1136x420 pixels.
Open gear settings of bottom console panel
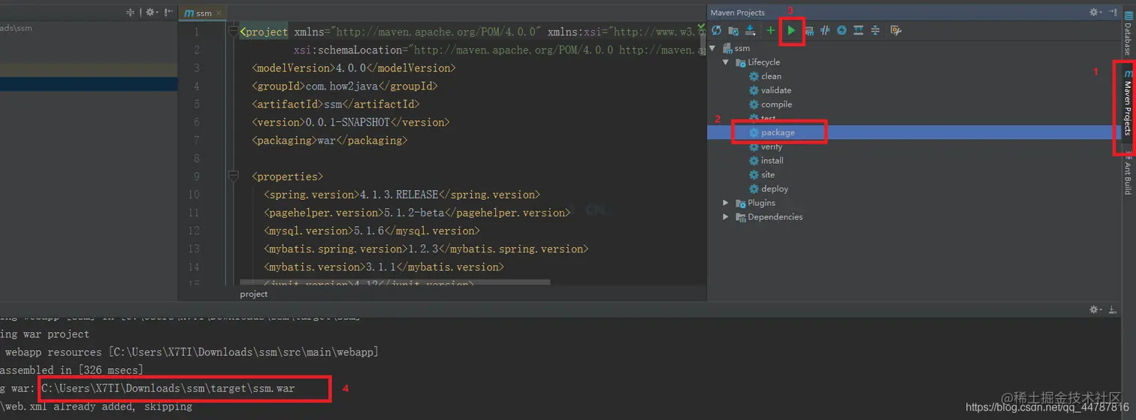click(1095, 310)
